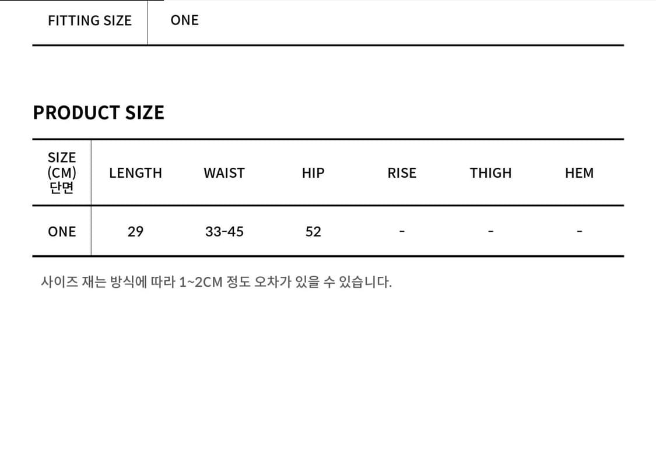
Task: Select the RISE column header
Action: pyautogui.click(x=402, y=173)
